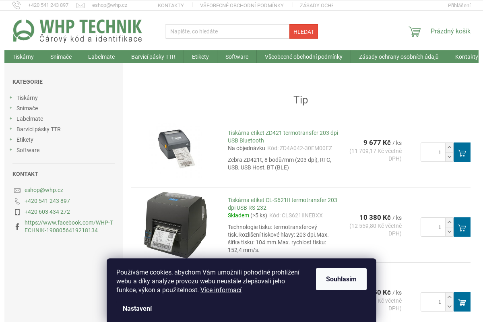The height and width of the screenshot is (322, 483).
Task: Open the CL-S621II printer product thumbnail
Action: coord(175,225)
